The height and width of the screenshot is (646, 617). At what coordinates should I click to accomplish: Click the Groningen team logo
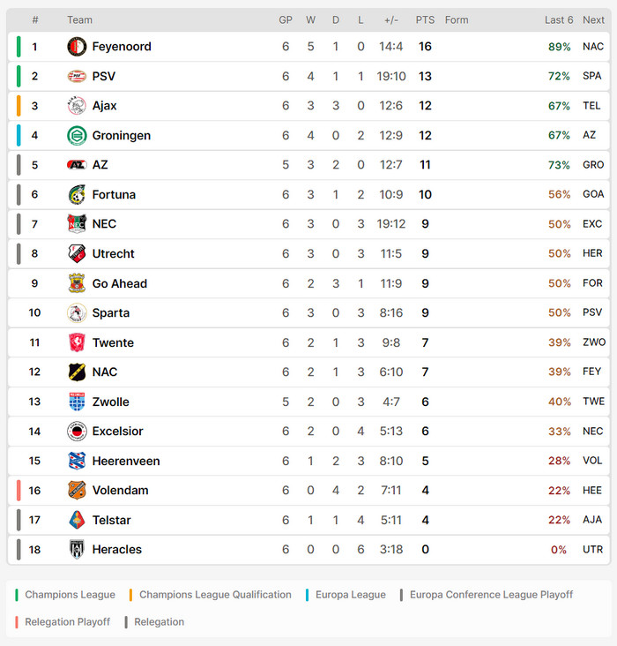tap(77, 136)
